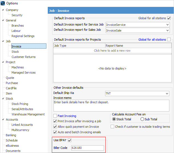Image resolution: width=174 pixels, height=153 pixels.
Task: Open the Linked Accounts settings page
Action: (x=22, y=125)
